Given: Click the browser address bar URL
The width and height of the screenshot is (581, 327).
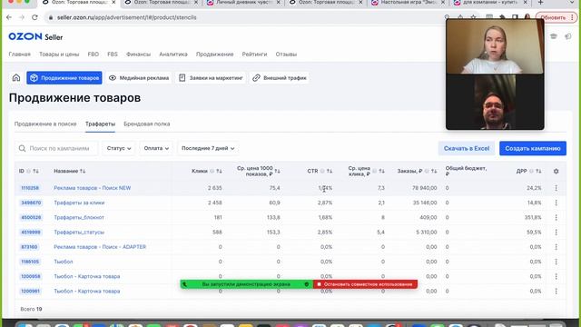Looking at the screenshot, I should pyautogui.click(x=127, y=17).
